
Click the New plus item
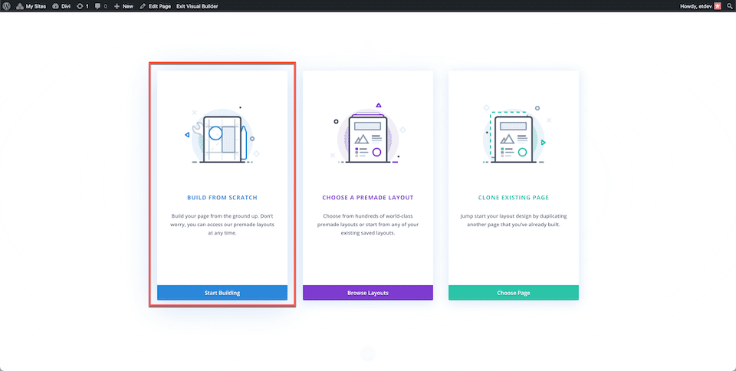123,6
